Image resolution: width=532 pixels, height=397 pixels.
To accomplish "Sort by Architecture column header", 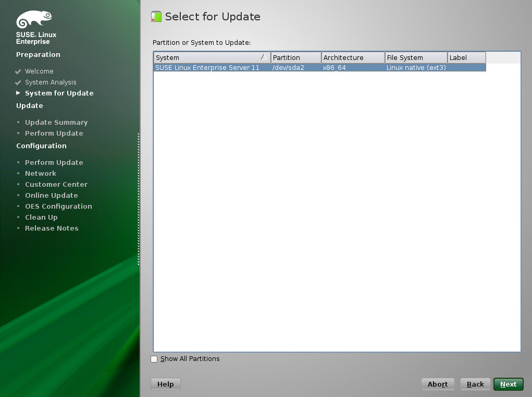I will (x=353, y=57).
